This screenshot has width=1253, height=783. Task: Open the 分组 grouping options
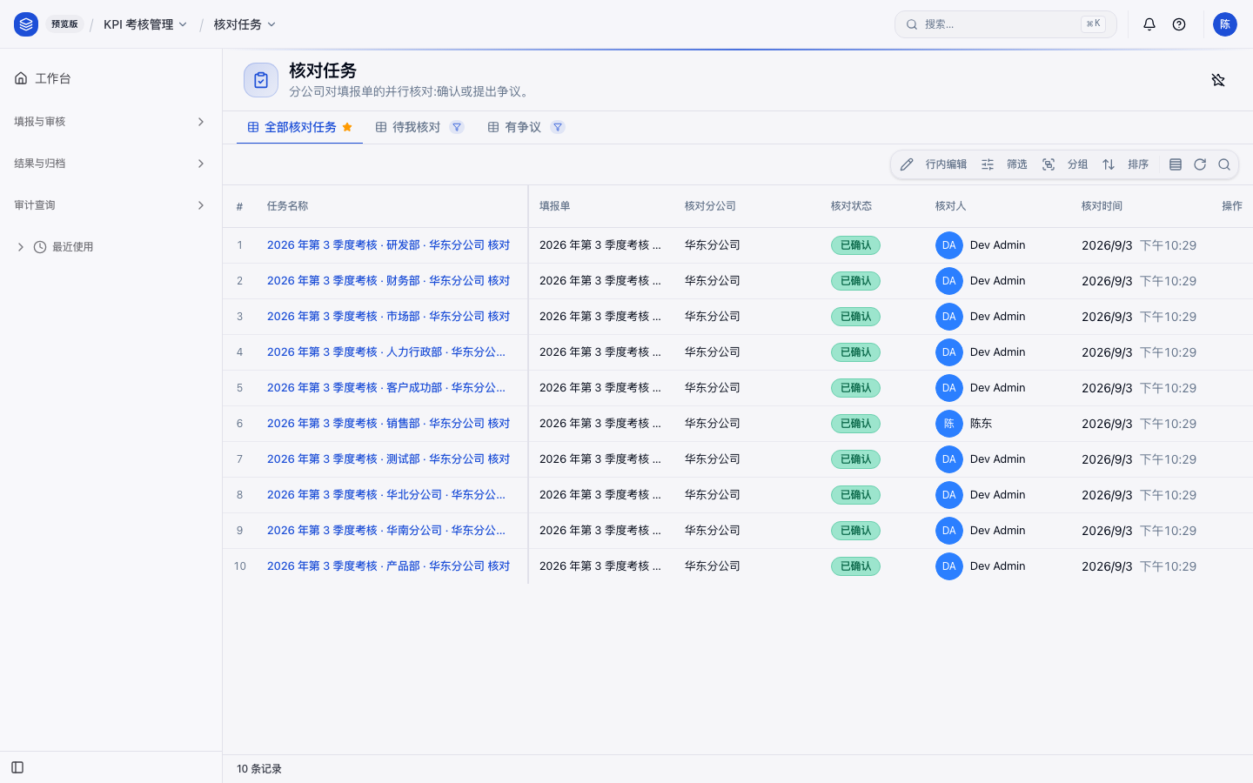(x=1066, y=164)
